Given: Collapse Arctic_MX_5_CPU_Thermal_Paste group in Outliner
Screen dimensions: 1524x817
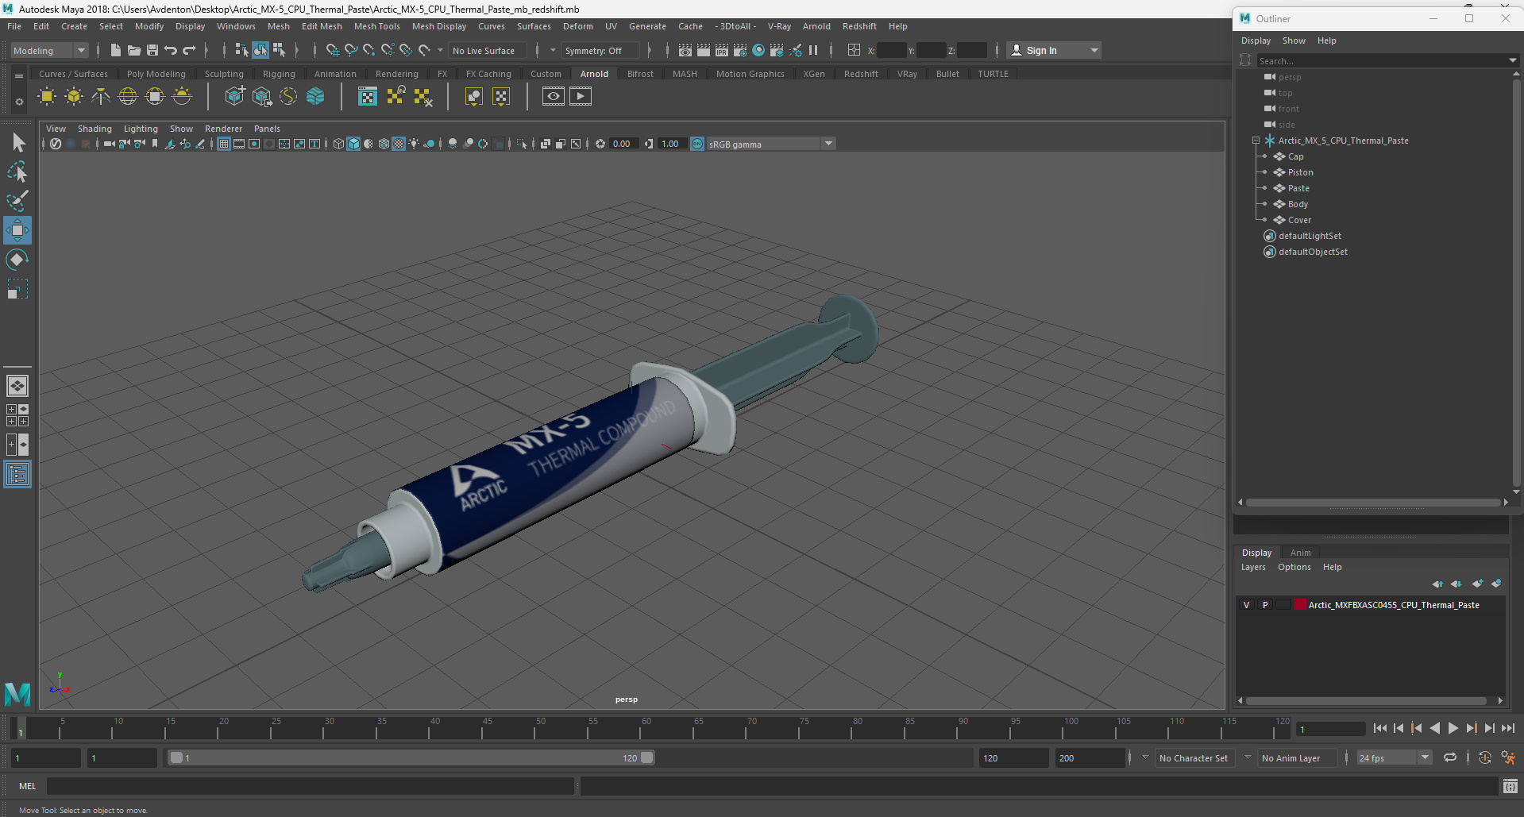Looking at the screenshot, I should 1256,141.
